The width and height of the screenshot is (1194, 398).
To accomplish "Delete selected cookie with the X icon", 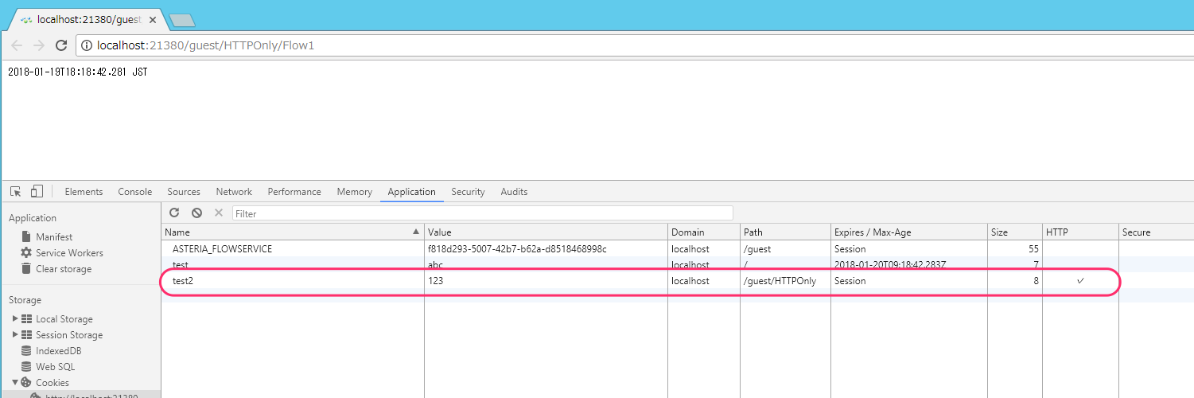I will [218, 213].
